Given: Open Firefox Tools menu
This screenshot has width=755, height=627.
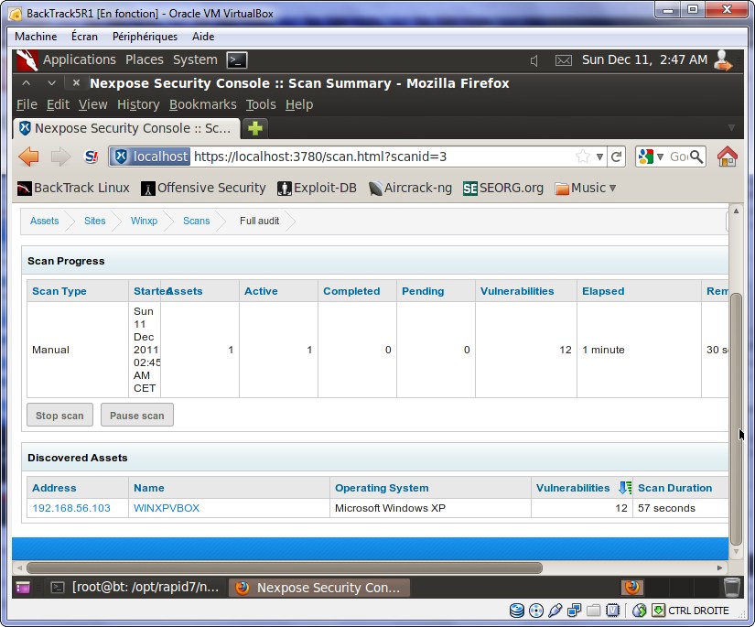Looking at the screenshot, I should [x=261, y=104].
